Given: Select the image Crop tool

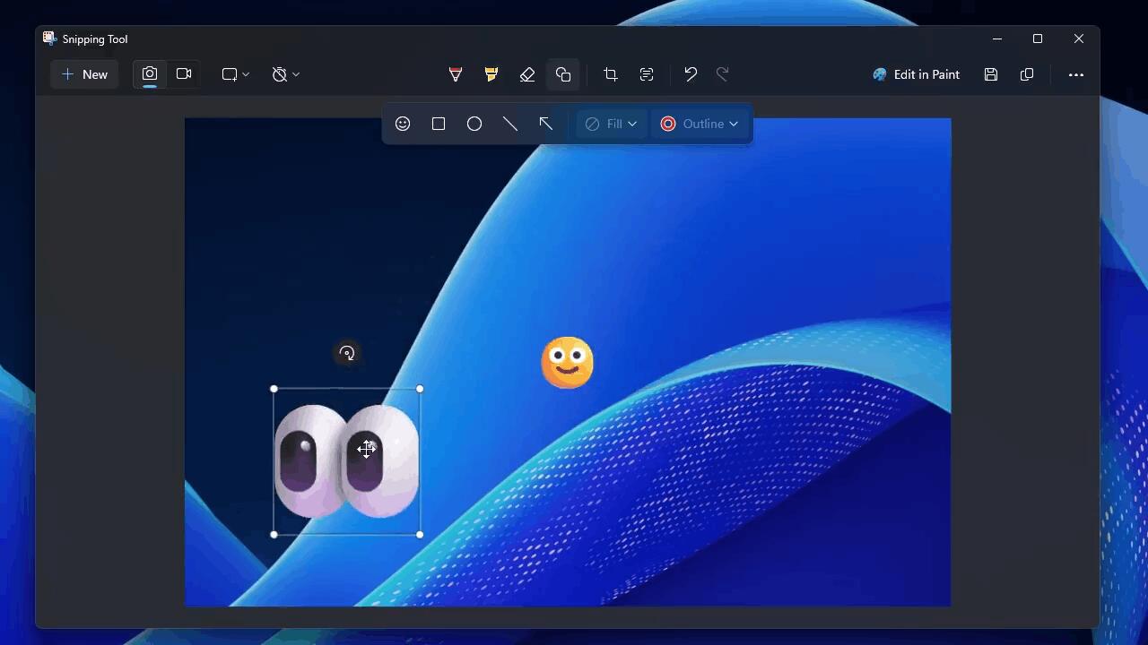Looking at the screenshot, I should tap(611, 74).
